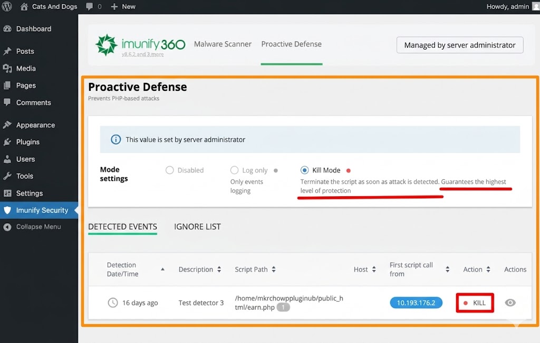This screenshot has width=540, height=343.
Task: Switch to the IGNORE LIST tab
Action: point(197,227)
